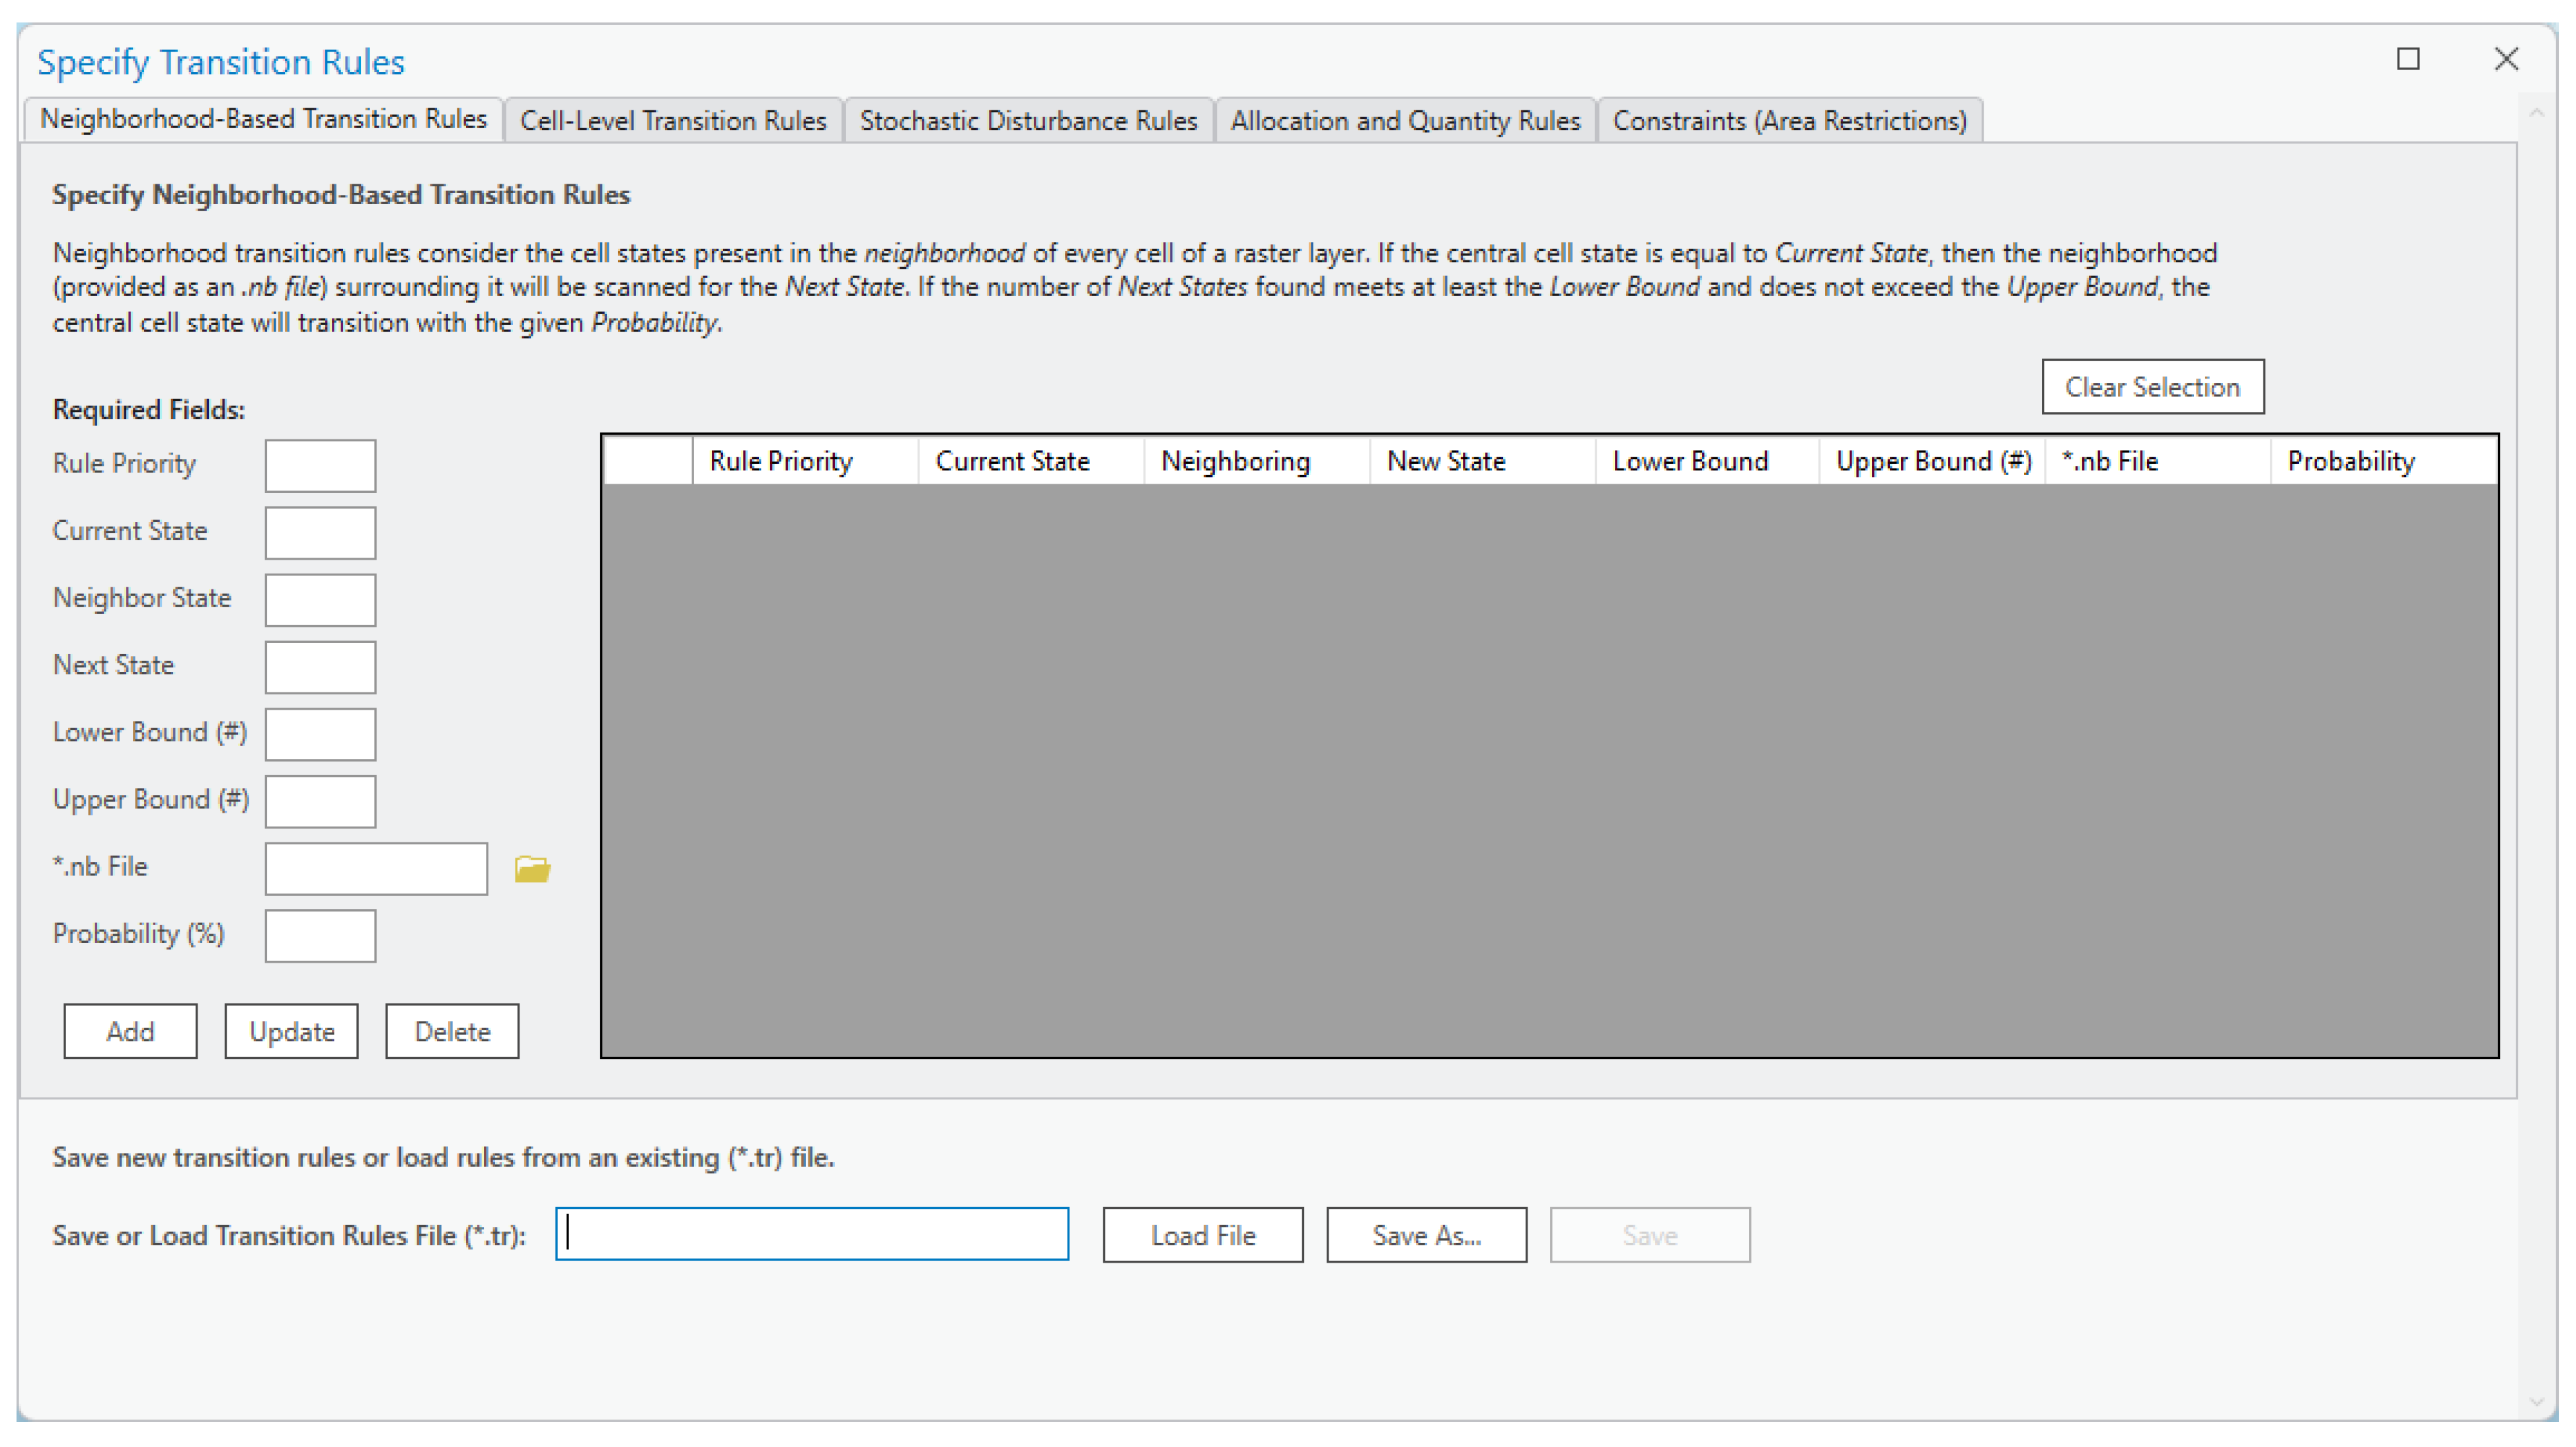Click the Add rule button
Image resolution: width=2576 pixels, height=1447 pixels.
point(130,1030)
